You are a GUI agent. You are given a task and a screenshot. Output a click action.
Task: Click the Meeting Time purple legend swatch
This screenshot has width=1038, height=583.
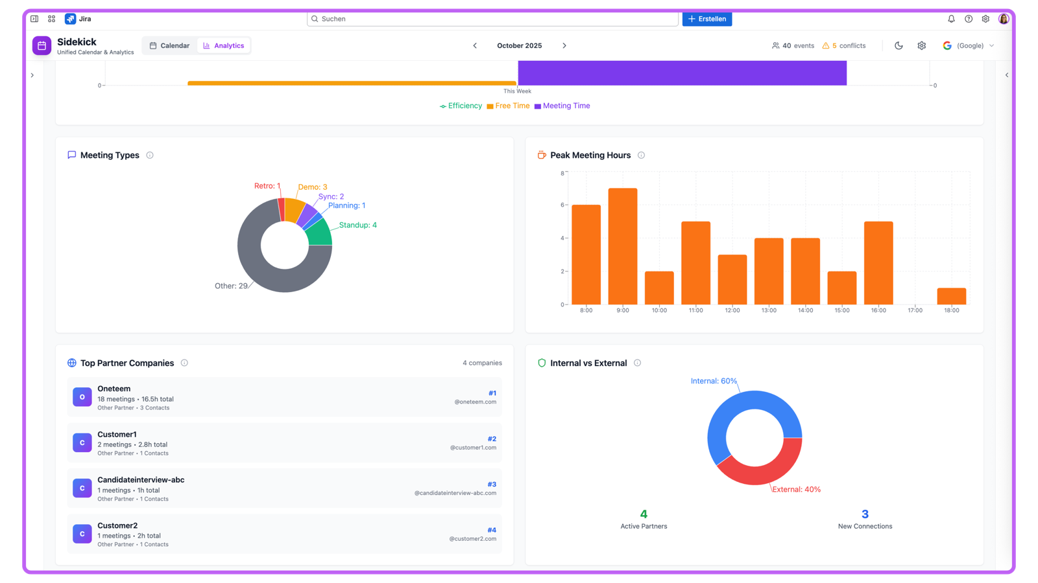click(x=537, y=106)
